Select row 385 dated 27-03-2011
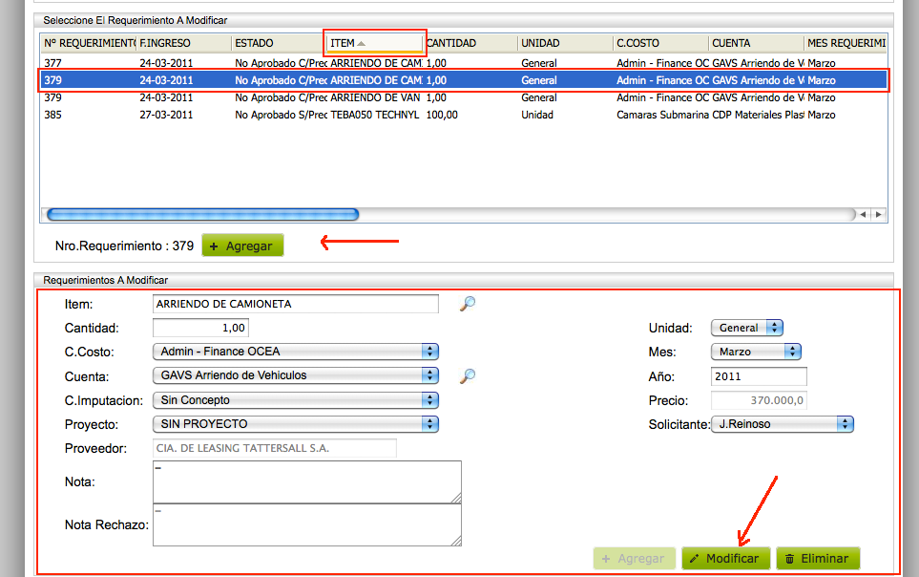Screen dimensions: 919x577 (463, 115)
